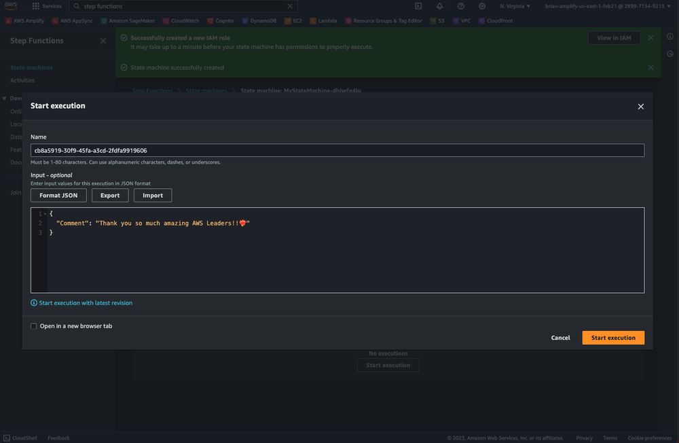This screenshot has height=443, width=679.
Task: Click the orange Start execution button
Action: [x=613, y=338]
